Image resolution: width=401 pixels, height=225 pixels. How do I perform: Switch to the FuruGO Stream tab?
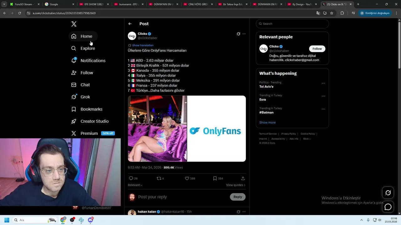click(24, 4)
